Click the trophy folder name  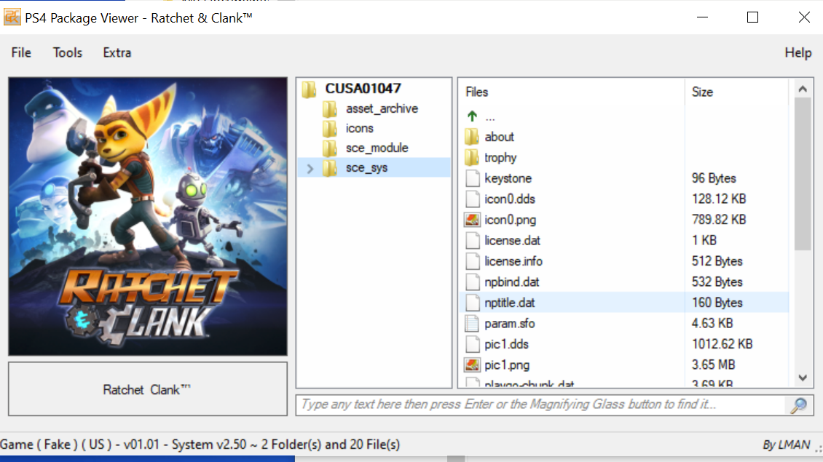click(x=500, y=157)
